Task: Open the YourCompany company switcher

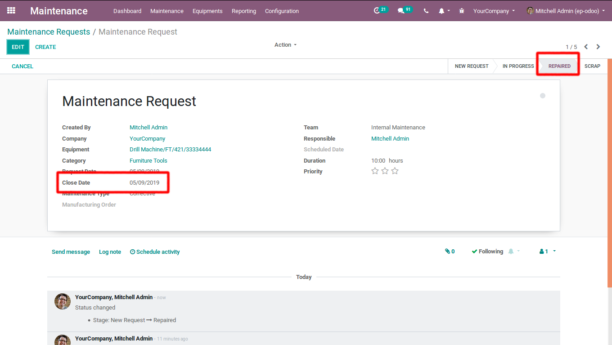Action: [x=494, y=11]
